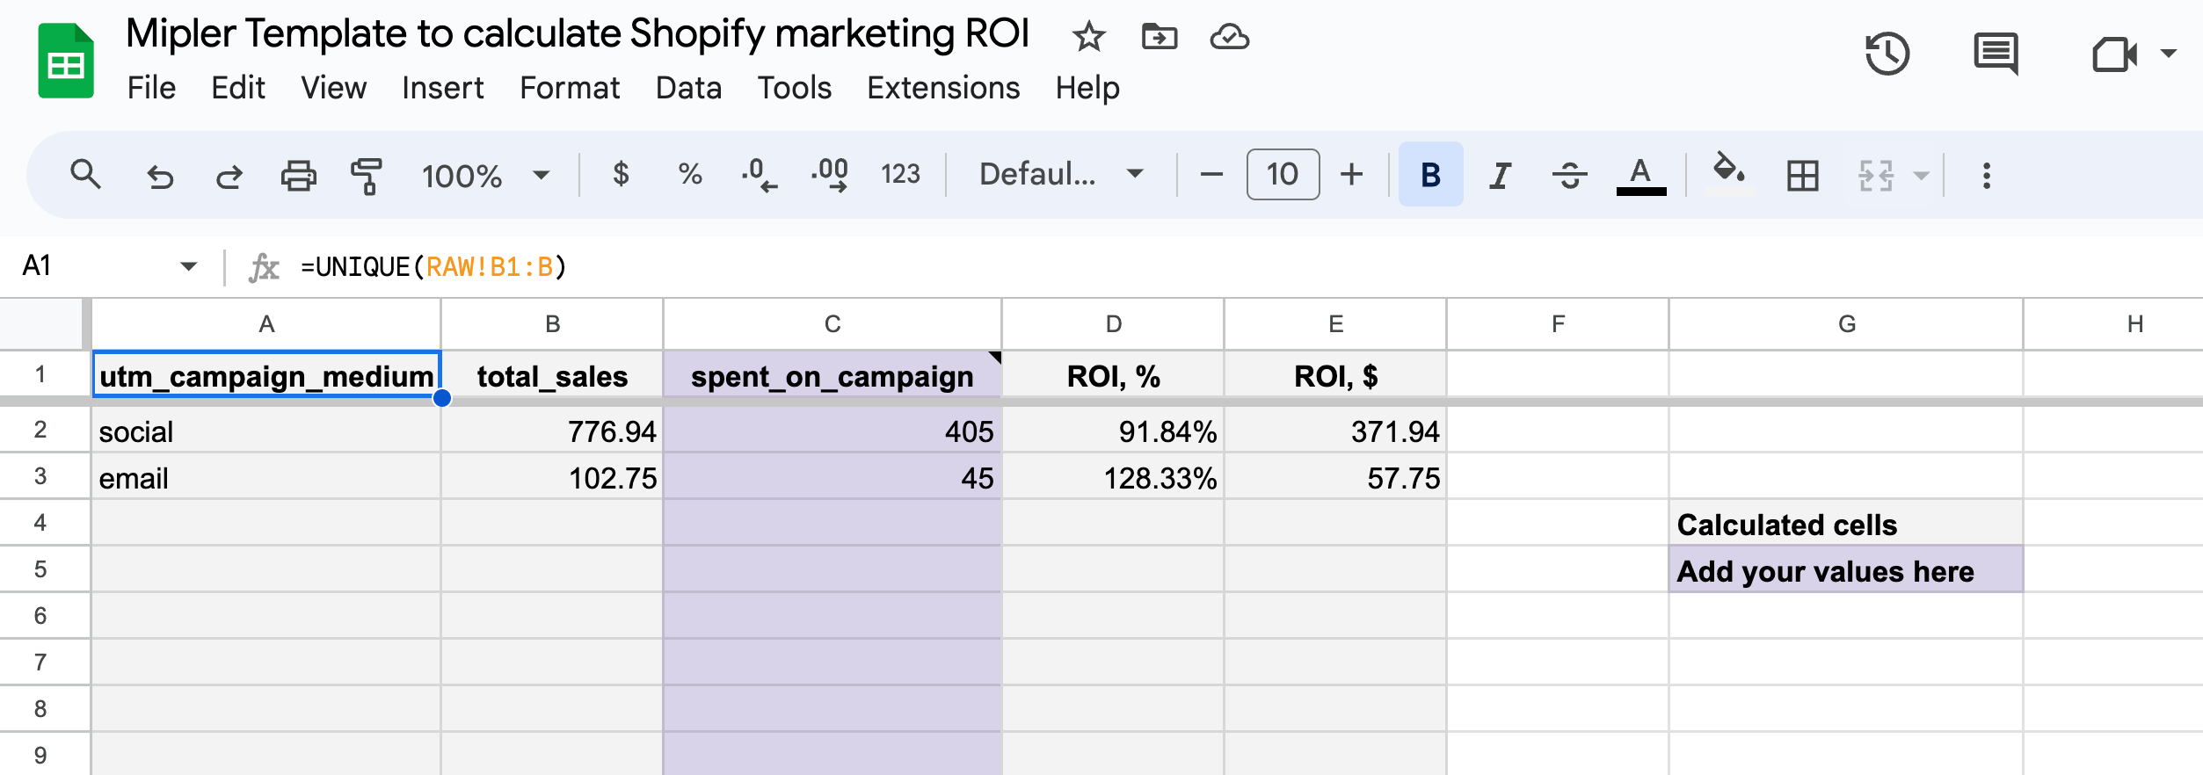Click the move to folder icon
This screenshot has height=775, width=2203.
point(1159,37)
